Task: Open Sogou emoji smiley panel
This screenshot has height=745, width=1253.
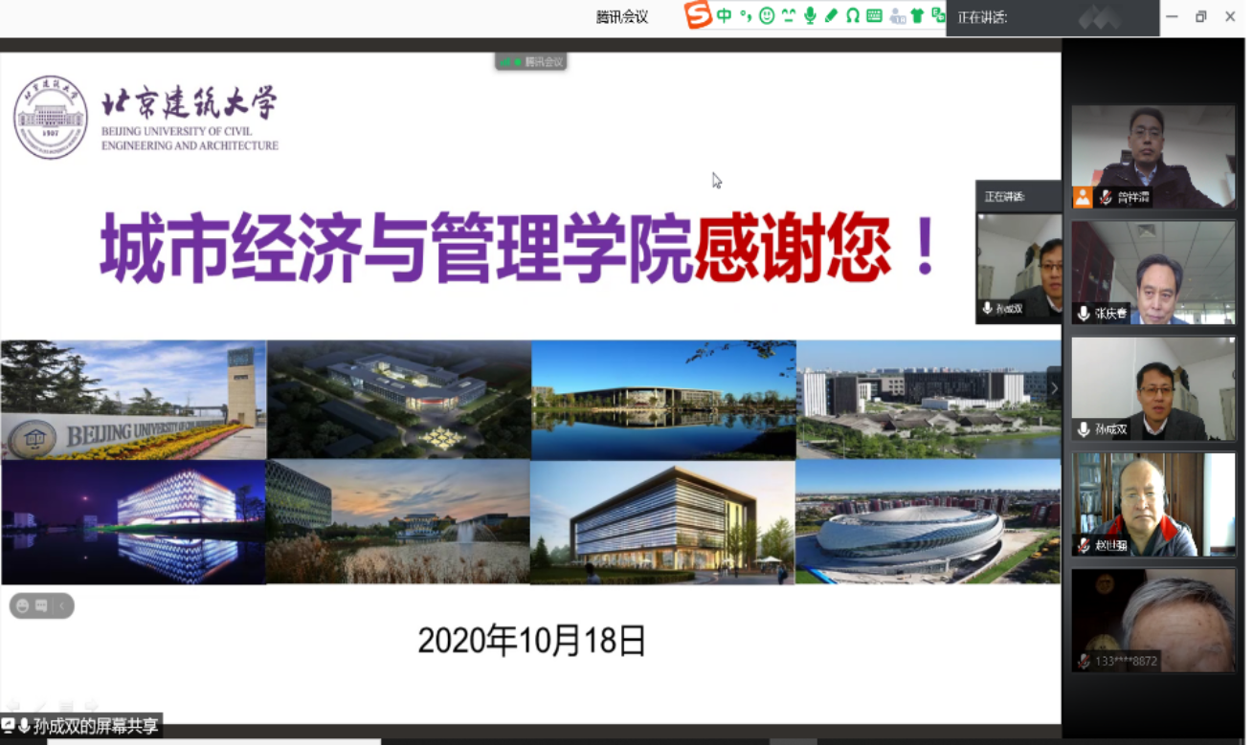Action: pos(767,15)
